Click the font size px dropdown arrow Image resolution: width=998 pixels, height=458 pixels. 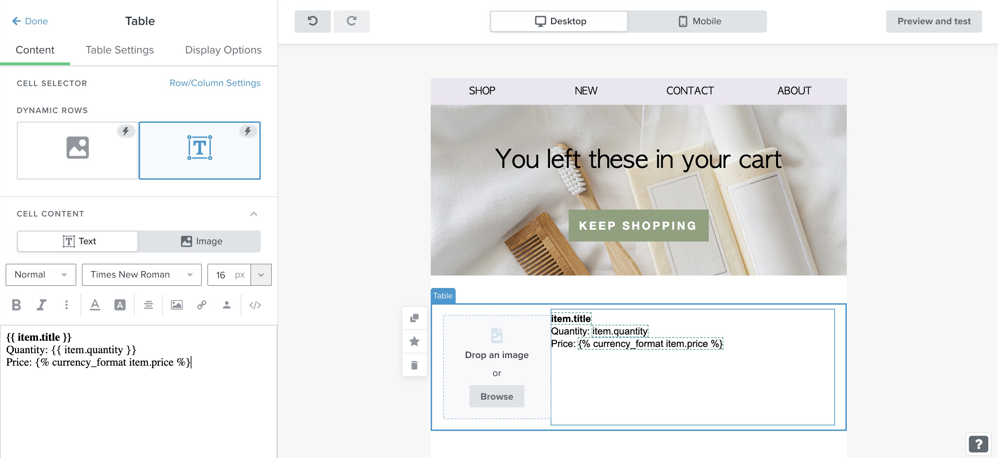261,274
